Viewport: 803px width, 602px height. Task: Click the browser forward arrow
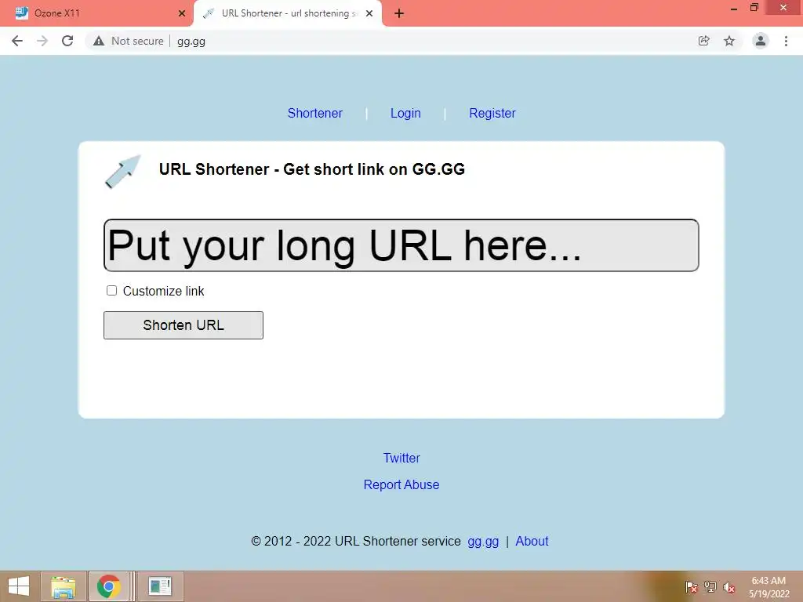click(x=42, y=41)
